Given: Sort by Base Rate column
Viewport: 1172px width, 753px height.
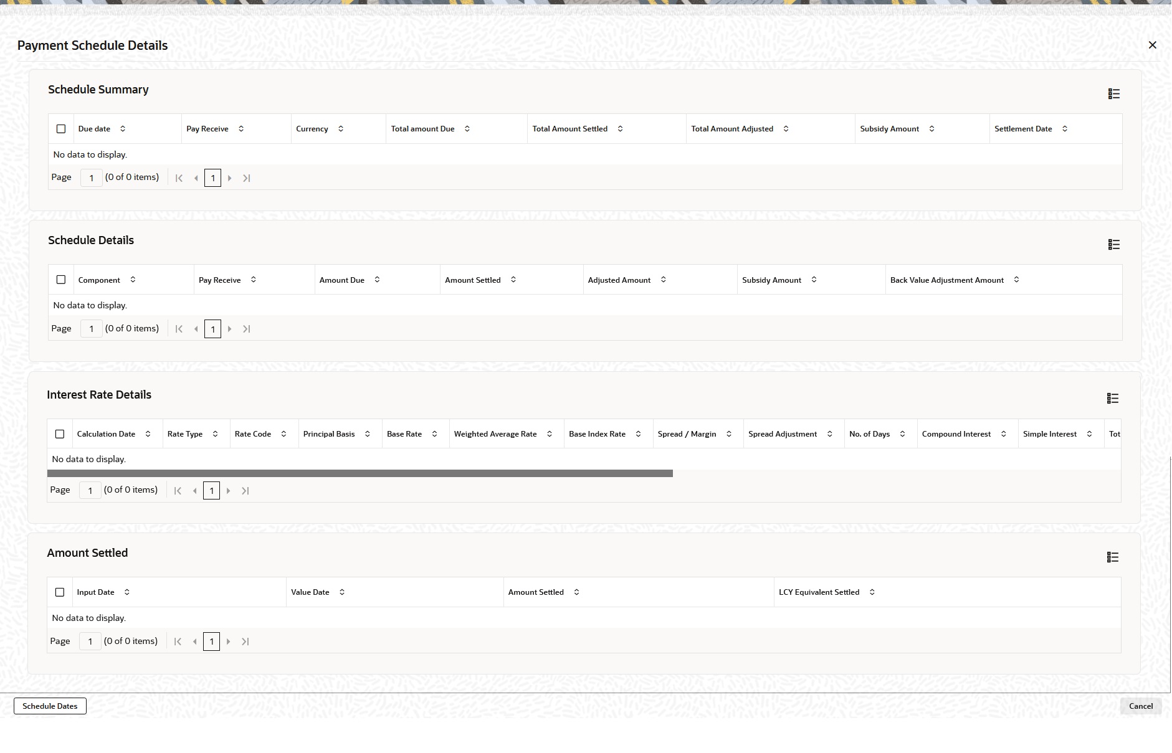Looking at the screenshot, I should point(435,434).
